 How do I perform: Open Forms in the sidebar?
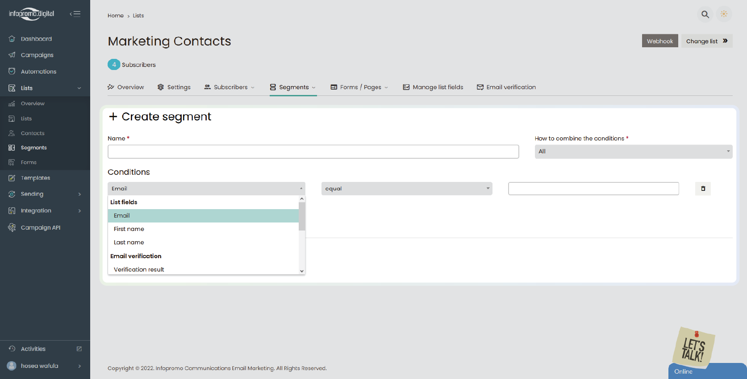point(29,162)
